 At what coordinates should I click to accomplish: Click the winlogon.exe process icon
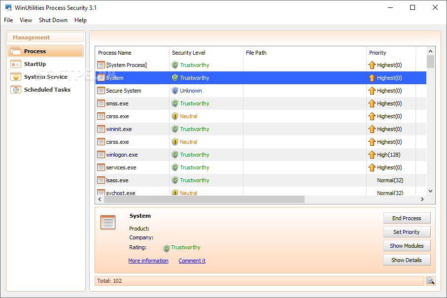click(x=101, y=155)
